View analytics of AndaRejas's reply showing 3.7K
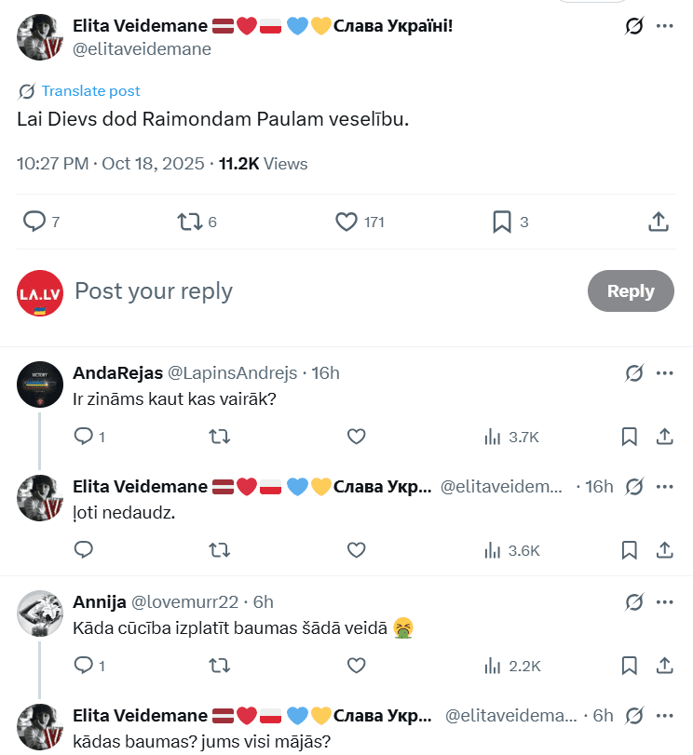 (511, 437)
